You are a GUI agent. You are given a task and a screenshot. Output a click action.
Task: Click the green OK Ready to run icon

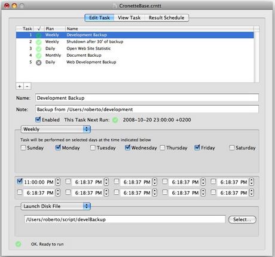(18, 244)
